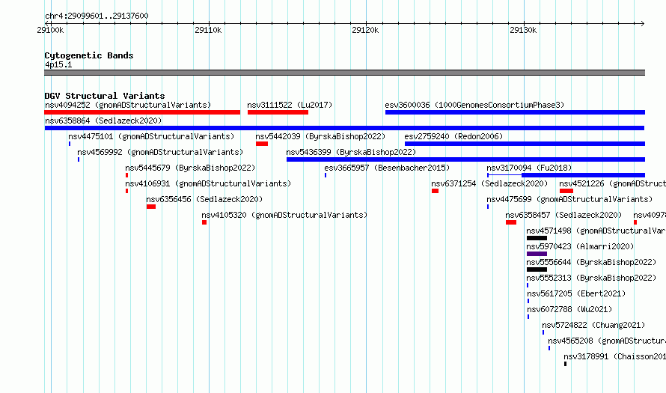Click the long blue nsv6358864 bar
This screenshot has width=666, height=393.
pos(344,128)
